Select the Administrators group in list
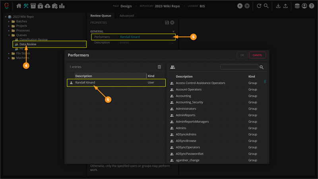This screenshot has width=318, height=179. [x=186, y=109]
